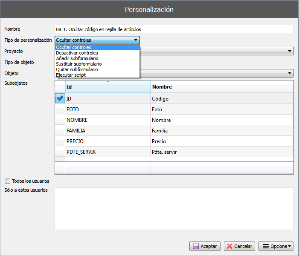Select the PRECIO id cell
The width and height of the screenshot is (299, 256).
click(x=108, y=141)
